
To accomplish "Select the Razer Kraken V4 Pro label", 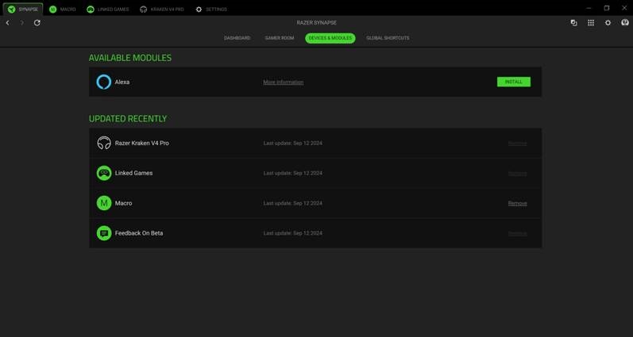I will tap(141, 143).
